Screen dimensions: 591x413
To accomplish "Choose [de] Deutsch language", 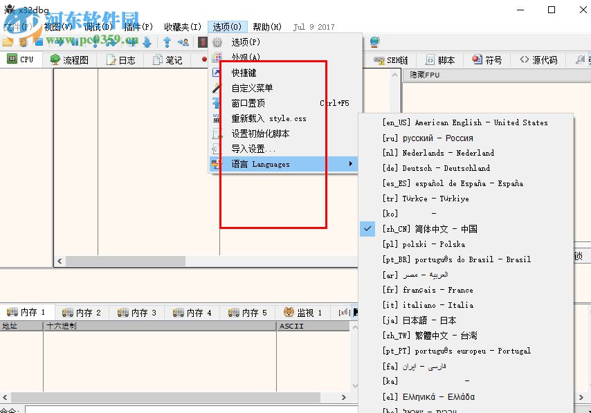I will pos(466,167).
